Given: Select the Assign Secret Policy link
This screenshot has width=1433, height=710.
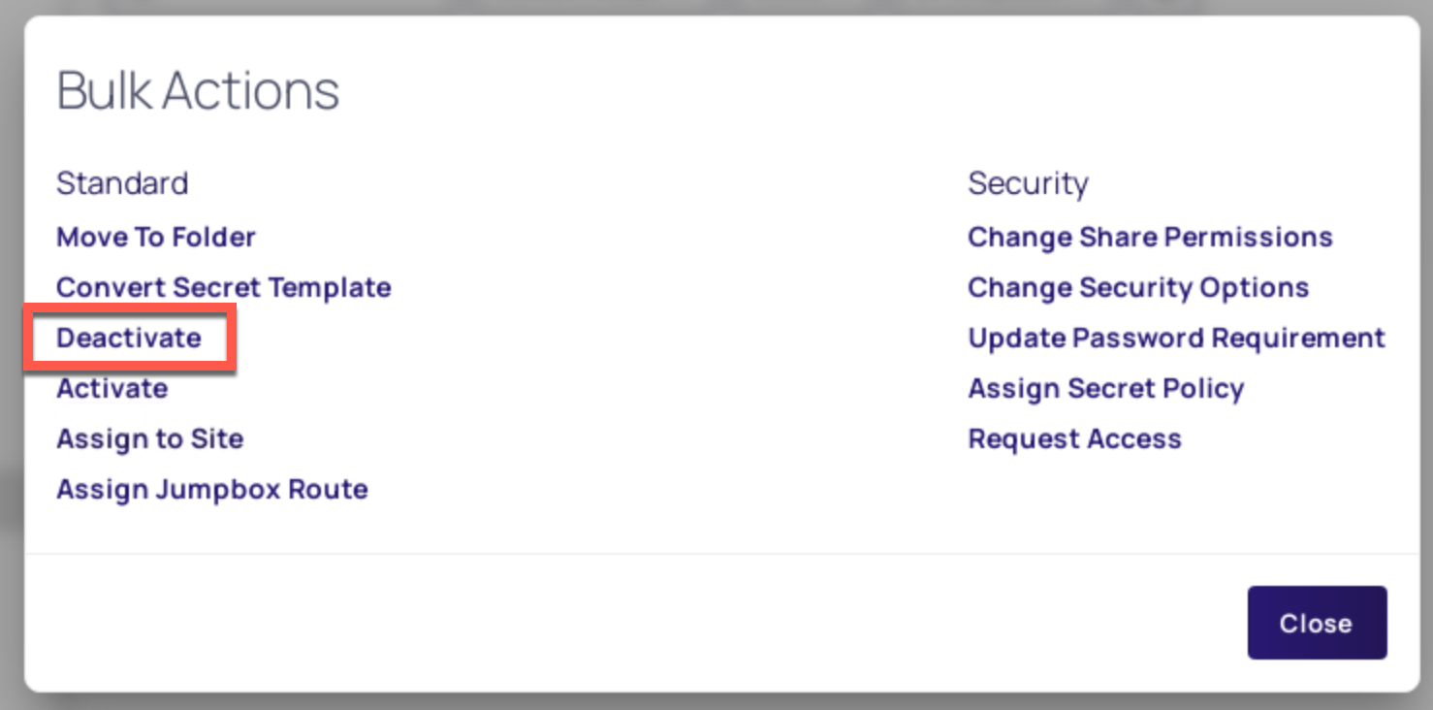Looking at the screenshot, I should pyautogui.click(x=1105, y=389).
